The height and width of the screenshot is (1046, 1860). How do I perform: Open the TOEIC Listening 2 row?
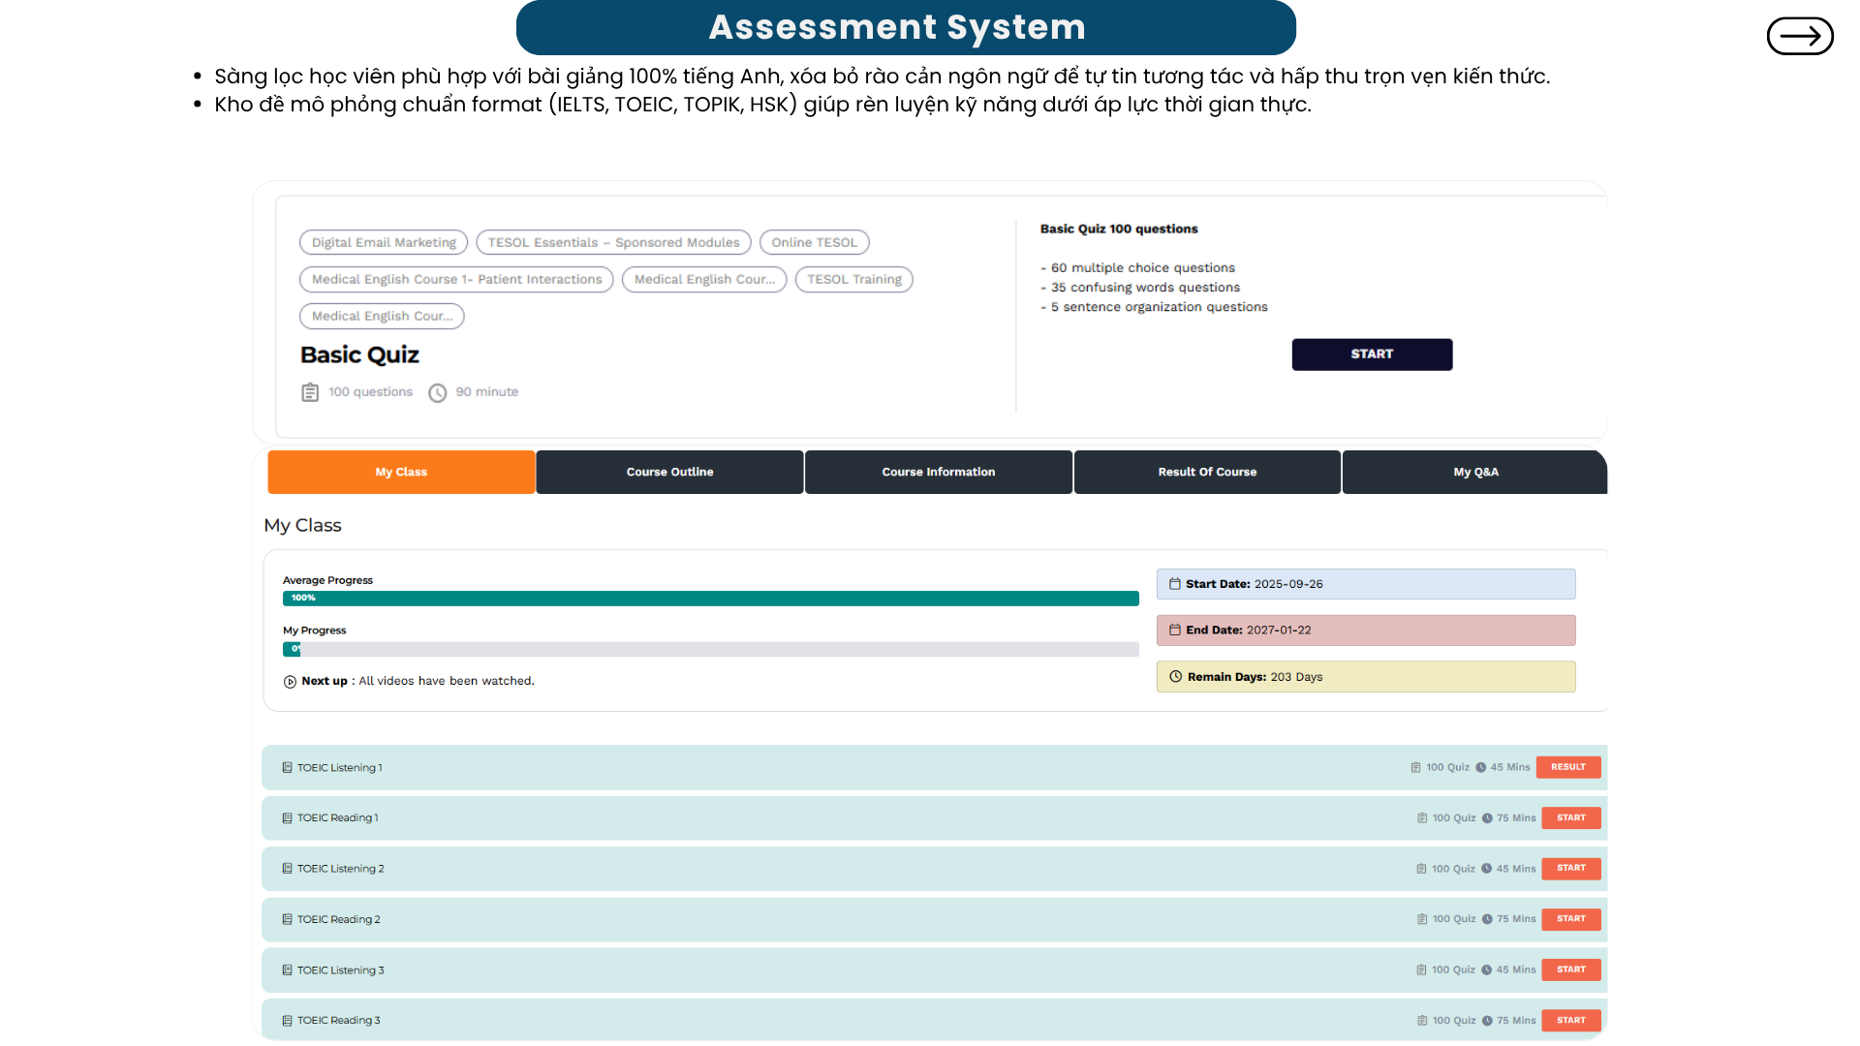934,869
